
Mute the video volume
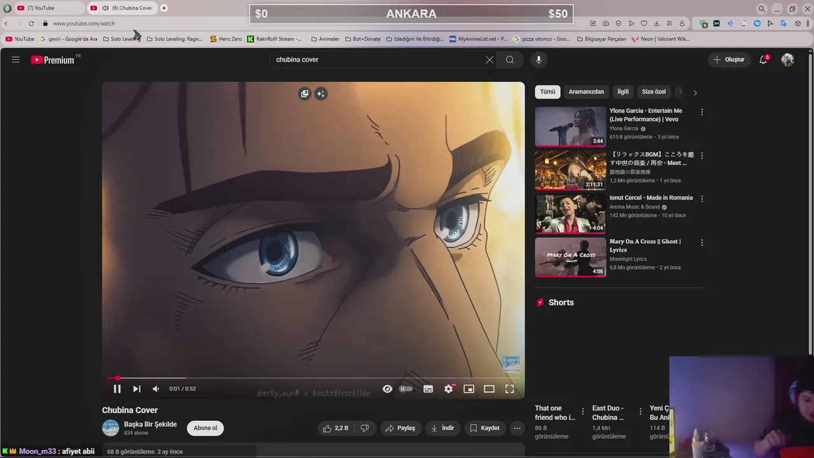[156, 389]
